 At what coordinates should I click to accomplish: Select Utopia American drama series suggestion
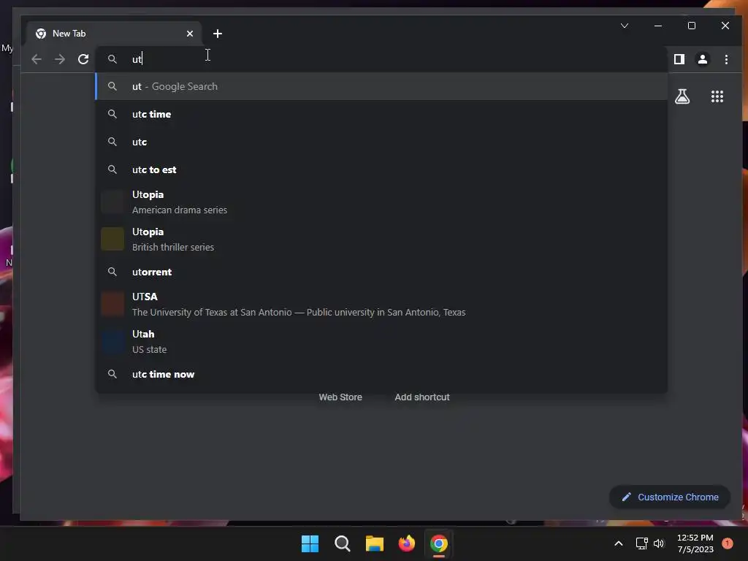tap(381, 202)
